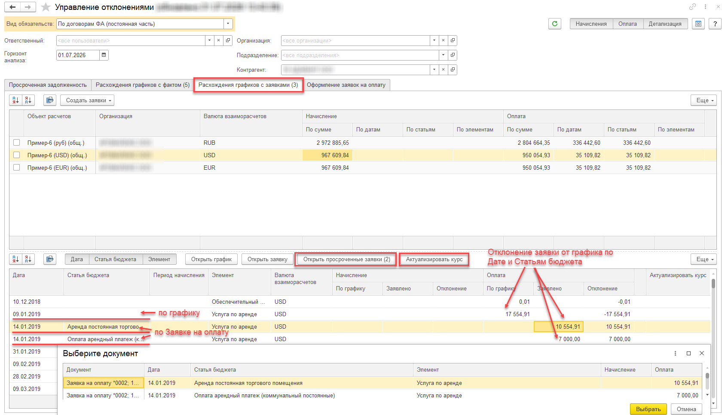This screenshot has height=415, width=722.
Task: Open upper Еще menu
Action: (704, 100)
